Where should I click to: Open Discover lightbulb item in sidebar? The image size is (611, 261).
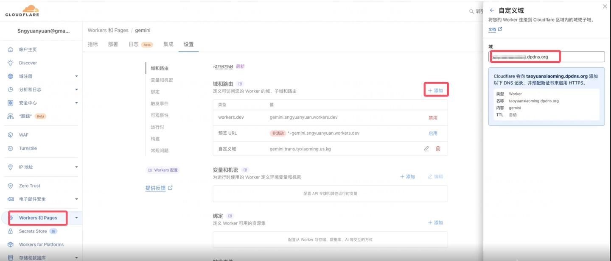coord(28,63)
